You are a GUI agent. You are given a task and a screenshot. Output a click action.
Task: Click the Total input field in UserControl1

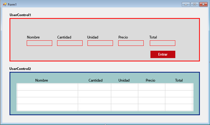coord(162,43)
